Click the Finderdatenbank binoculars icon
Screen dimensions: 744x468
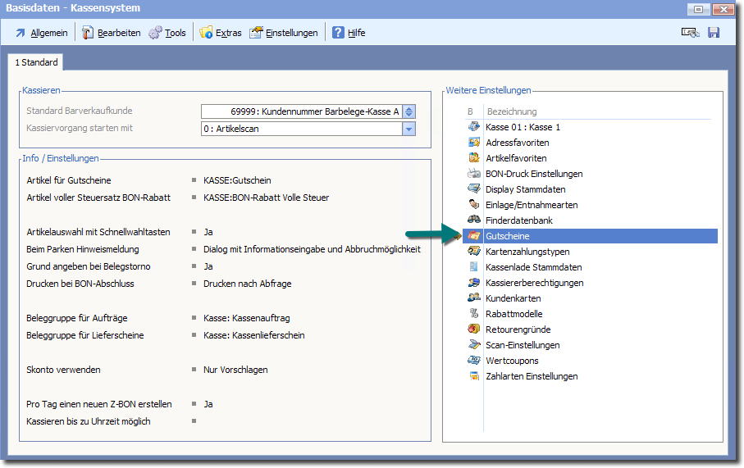coord(474,220)
